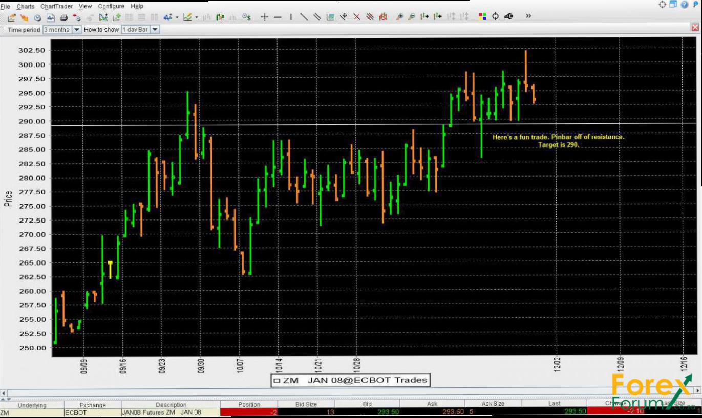Toggle candlestick chart display mode
The height and width of the screenshot is (418, 702).
point(220,17)
